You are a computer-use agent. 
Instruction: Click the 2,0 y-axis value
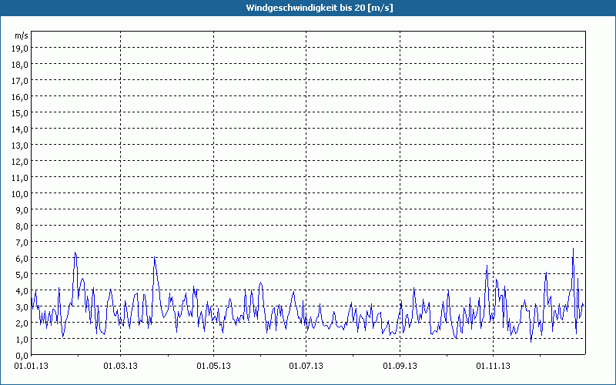(22, 323)
